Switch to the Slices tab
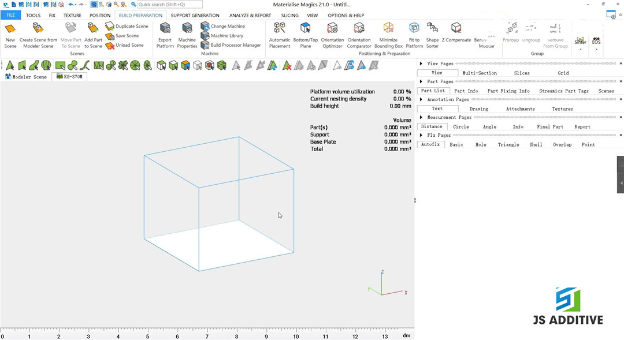 522,73
